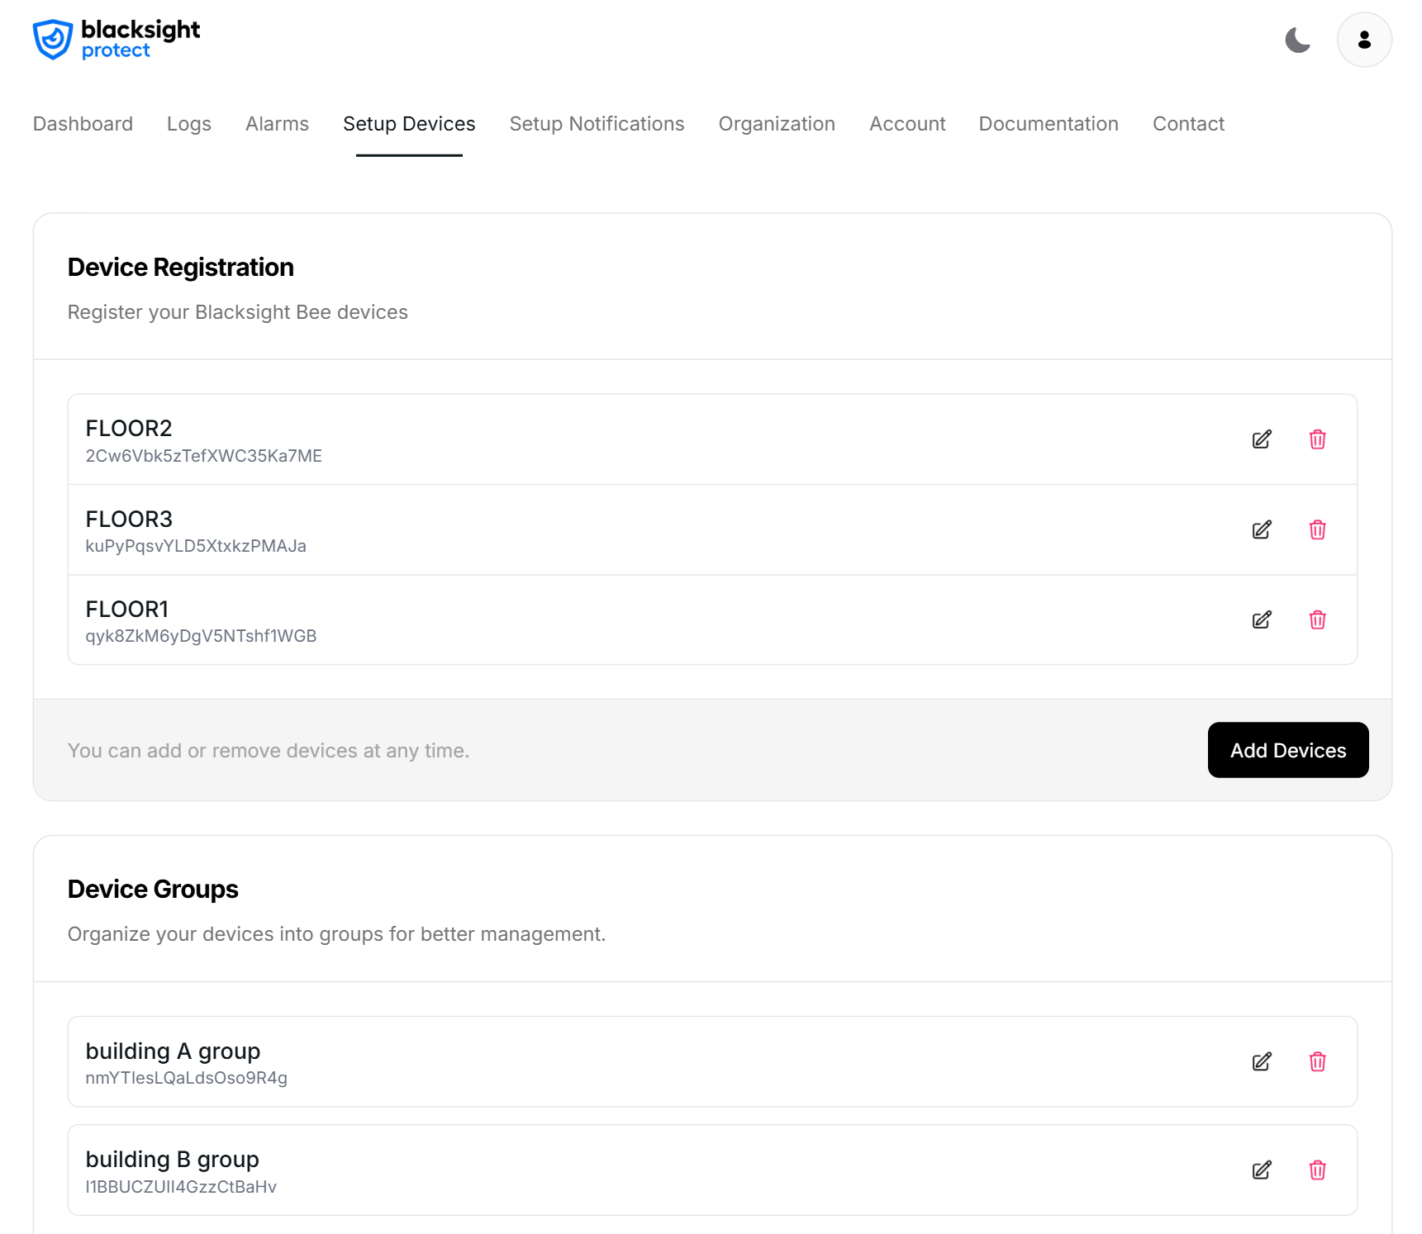Open the edit icon for FLOOR2 device
The height and width of the screenshot is (1234, 1422).
pyautogui.click(x=1261, y=439)
